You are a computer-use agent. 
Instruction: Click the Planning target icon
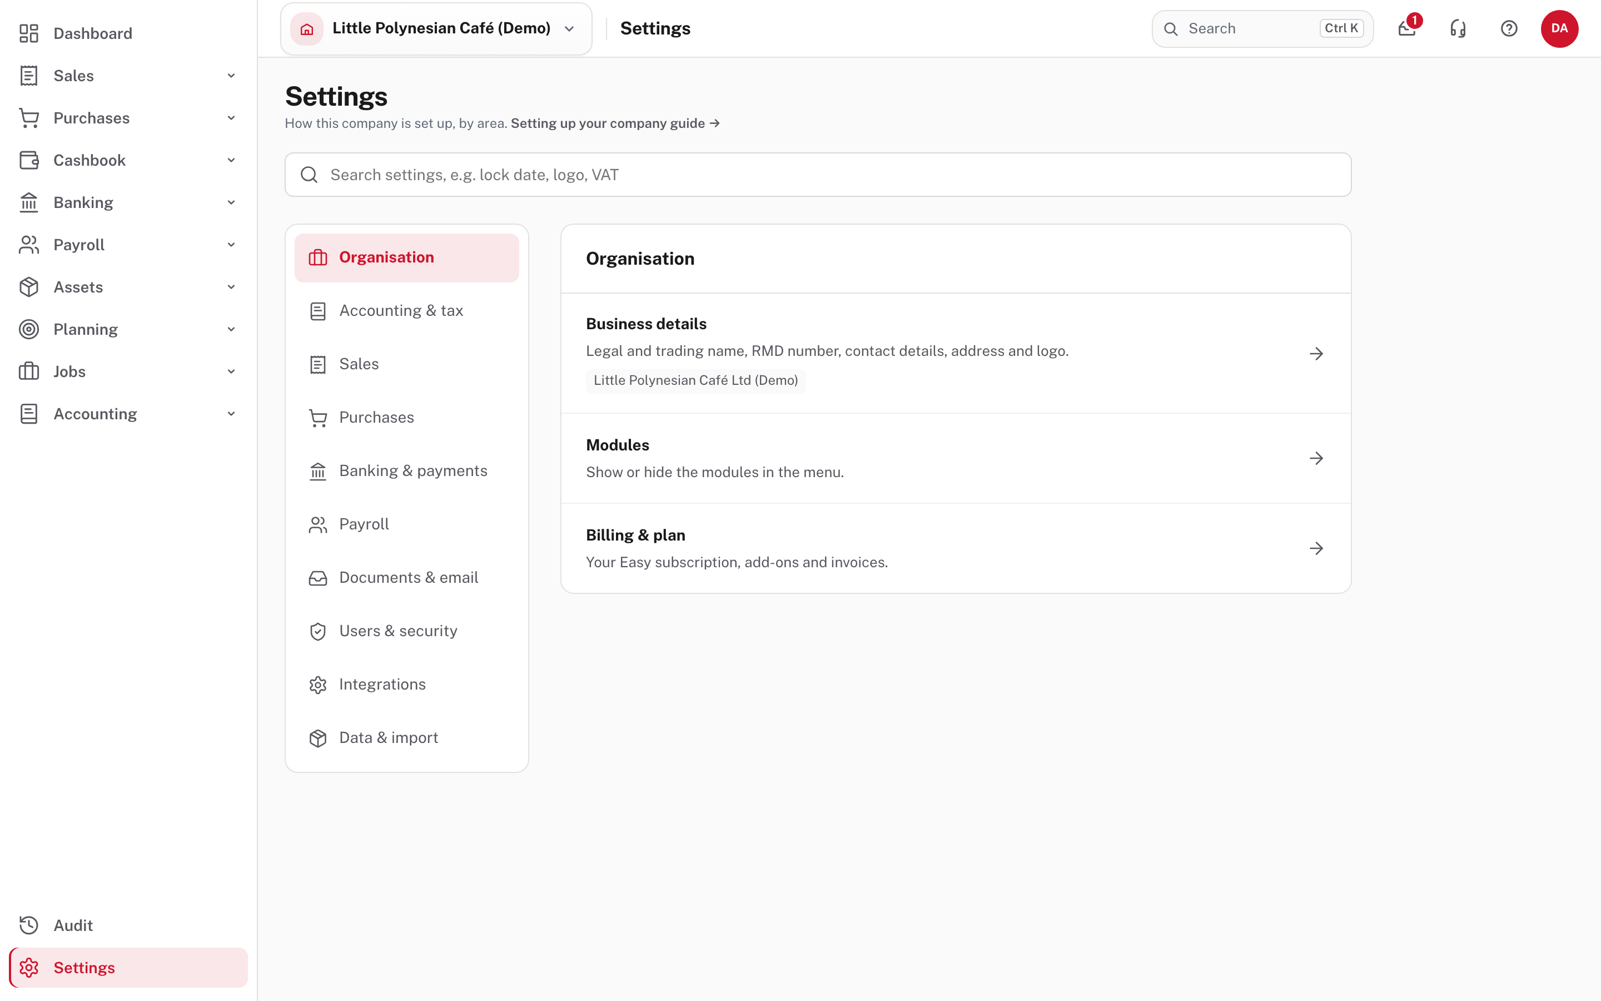(x=28, y=329)
